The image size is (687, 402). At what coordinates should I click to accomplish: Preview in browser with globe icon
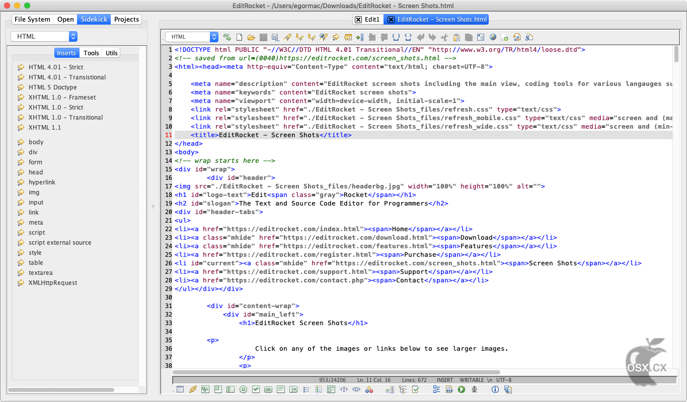tap(493, 37)
